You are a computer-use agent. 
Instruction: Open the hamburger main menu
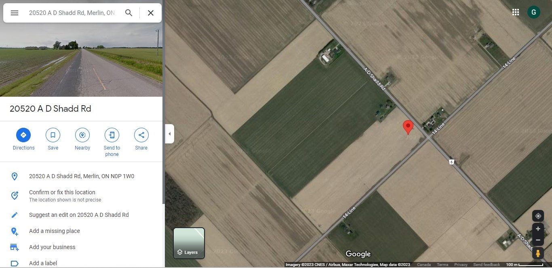pos(15,13)
